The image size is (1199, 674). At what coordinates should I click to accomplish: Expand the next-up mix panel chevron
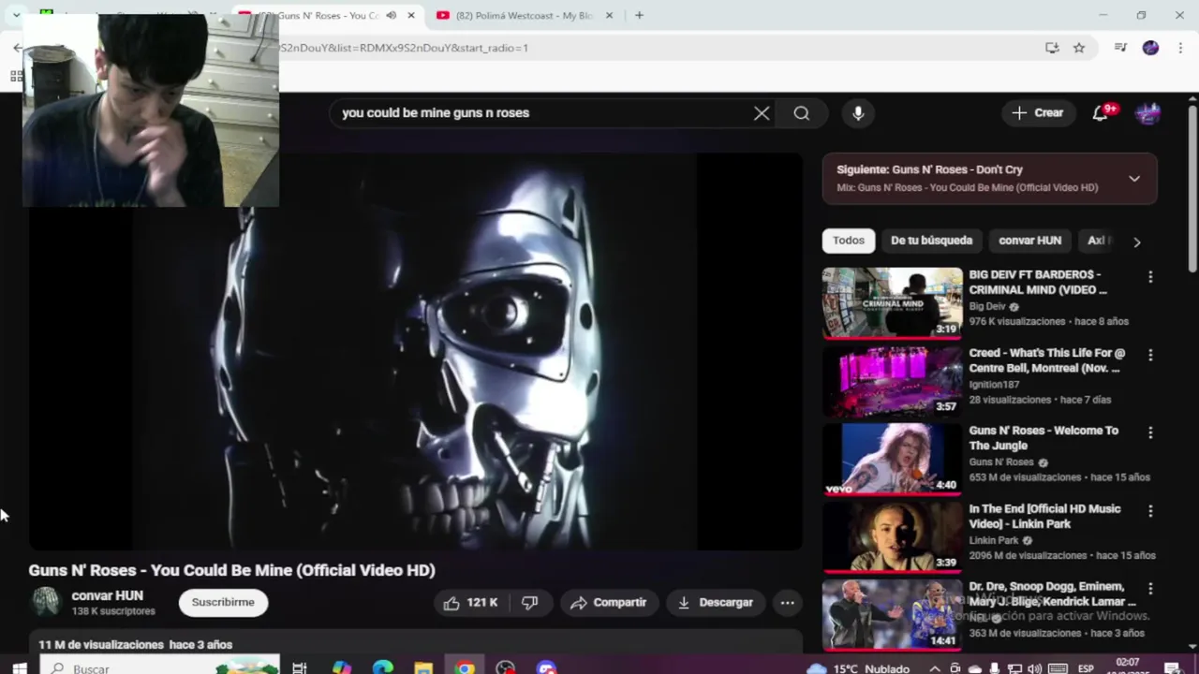pyautogui.click(x=1133, y=178)
